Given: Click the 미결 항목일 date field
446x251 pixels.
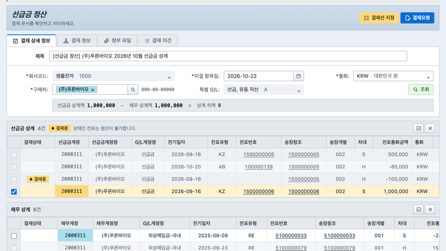Looking at the screenshot, I should [x=259, y=76].
